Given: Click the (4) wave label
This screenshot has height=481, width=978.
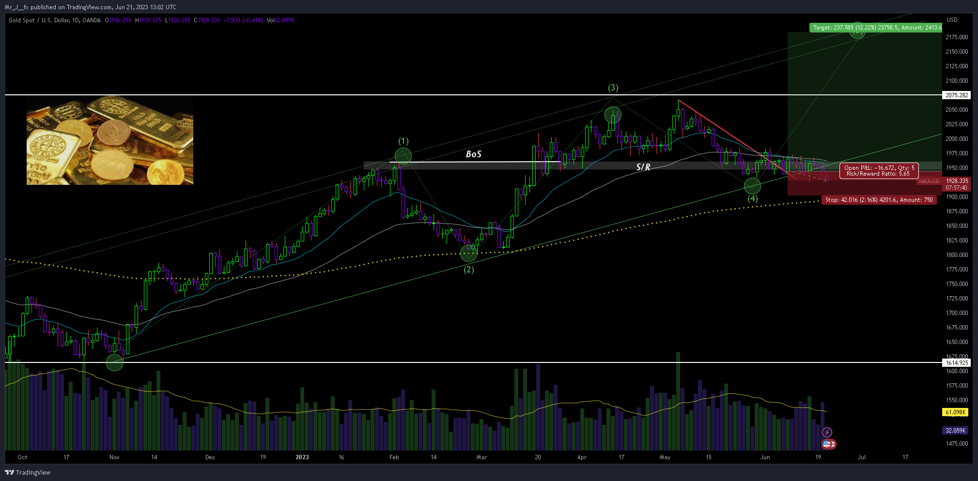Looking at the screenshot, I should [x=752, y=198].
